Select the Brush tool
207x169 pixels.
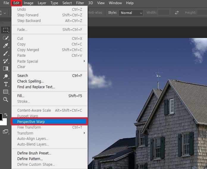coord(6,53)
